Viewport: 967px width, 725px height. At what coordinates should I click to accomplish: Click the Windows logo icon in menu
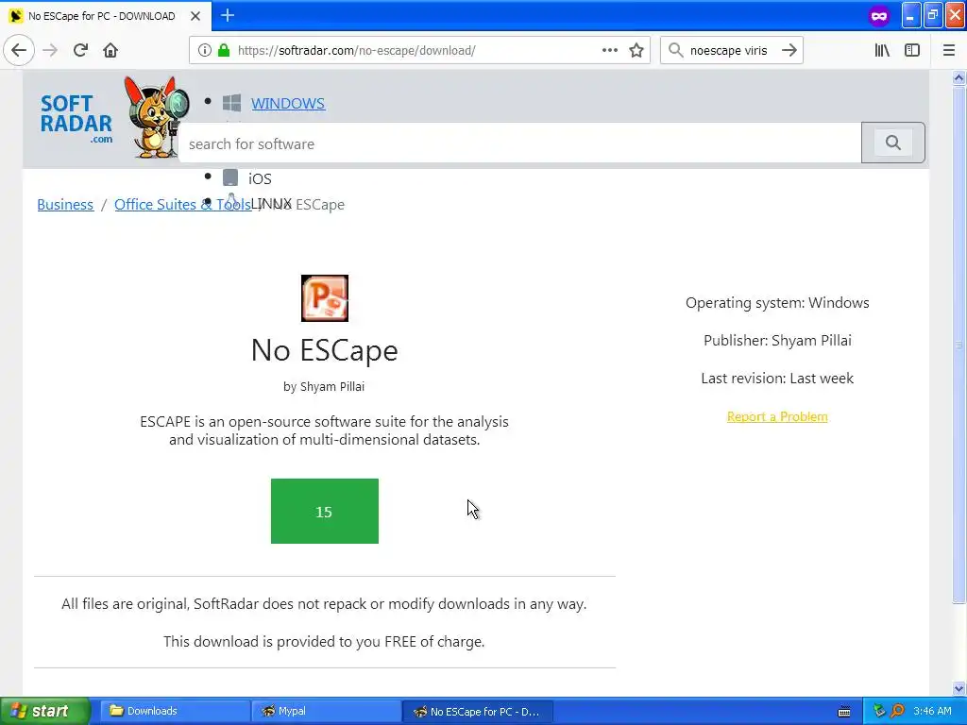tap(232, 103)
